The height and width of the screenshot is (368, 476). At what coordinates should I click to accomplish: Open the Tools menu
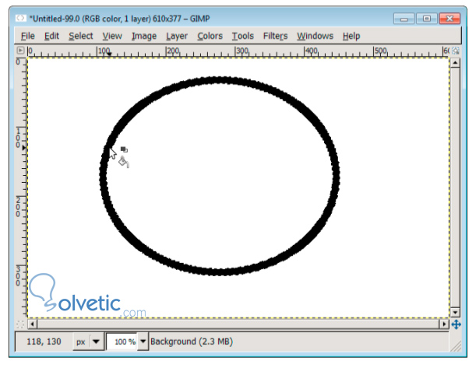point(242,36)
